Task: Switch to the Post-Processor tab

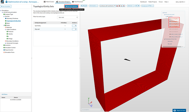Action: [78, 2]
